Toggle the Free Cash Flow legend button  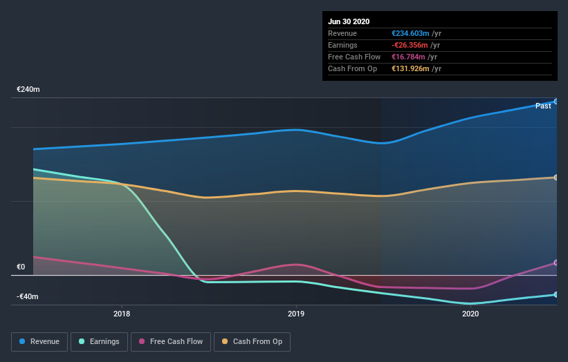(171, 342)
